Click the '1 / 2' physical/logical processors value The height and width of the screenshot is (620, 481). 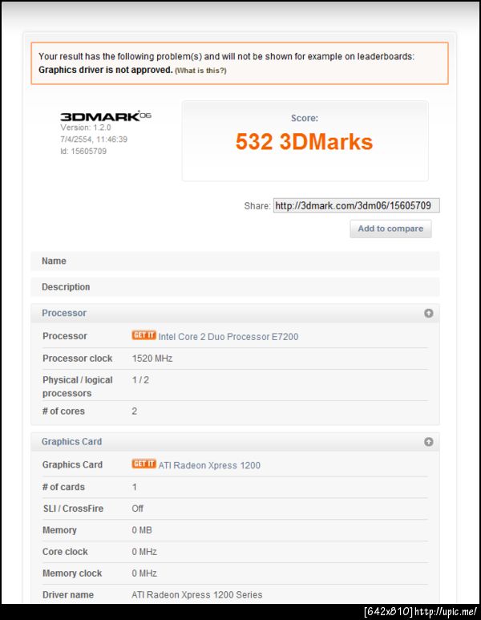[x=140, y=380]
